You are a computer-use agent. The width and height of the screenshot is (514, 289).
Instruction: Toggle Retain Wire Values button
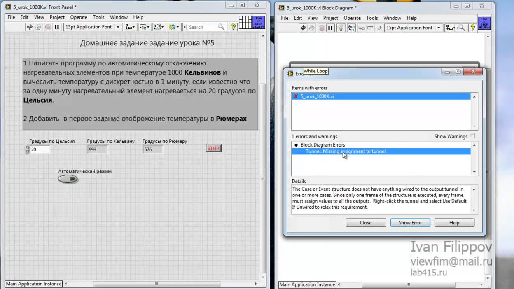point(351,28)
